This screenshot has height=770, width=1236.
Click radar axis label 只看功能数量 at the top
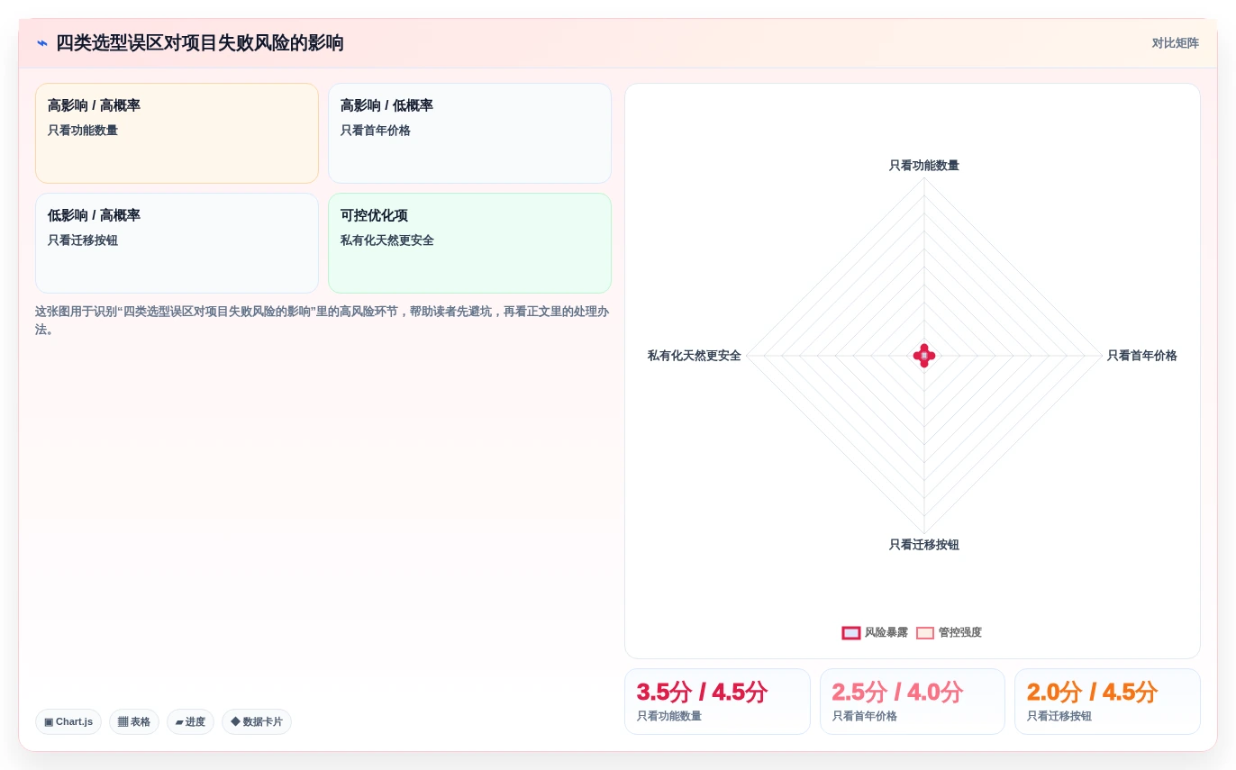pos(923,166)
